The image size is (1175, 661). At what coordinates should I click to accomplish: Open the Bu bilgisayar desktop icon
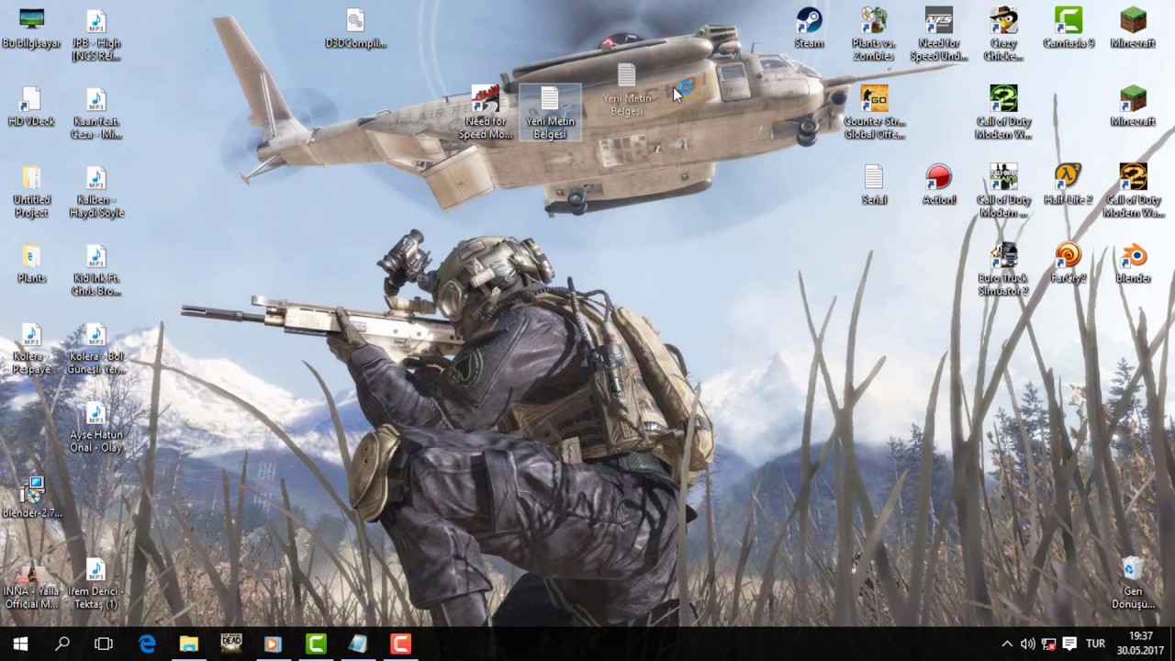click(31, 28)
